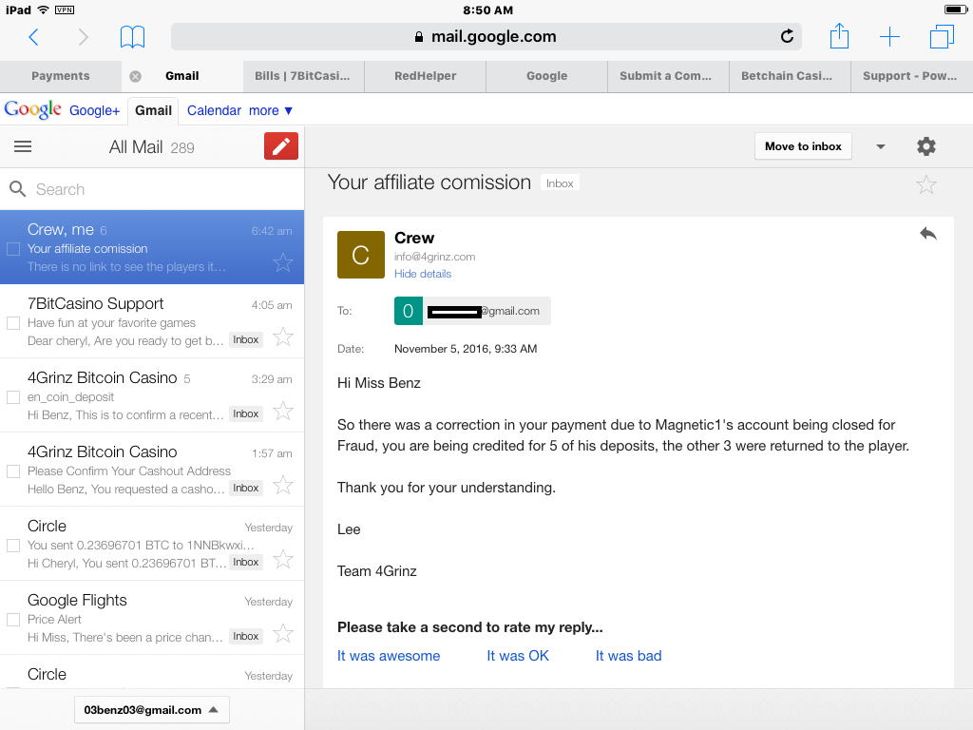Viewport: 973px width, 730px height.
Task: Tap the search magnifier icon
Action: click(x=17, y=189)
